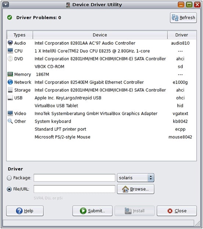Click the DVD disc icon
This screenshot has height=229, width=203.
tap(10, 59)
